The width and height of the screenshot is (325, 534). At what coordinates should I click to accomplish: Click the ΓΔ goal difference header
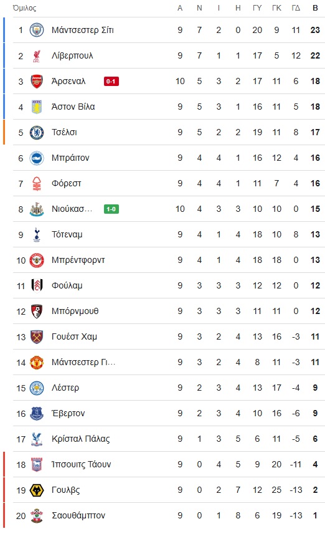pyautogui.click(x=296, y=8)
